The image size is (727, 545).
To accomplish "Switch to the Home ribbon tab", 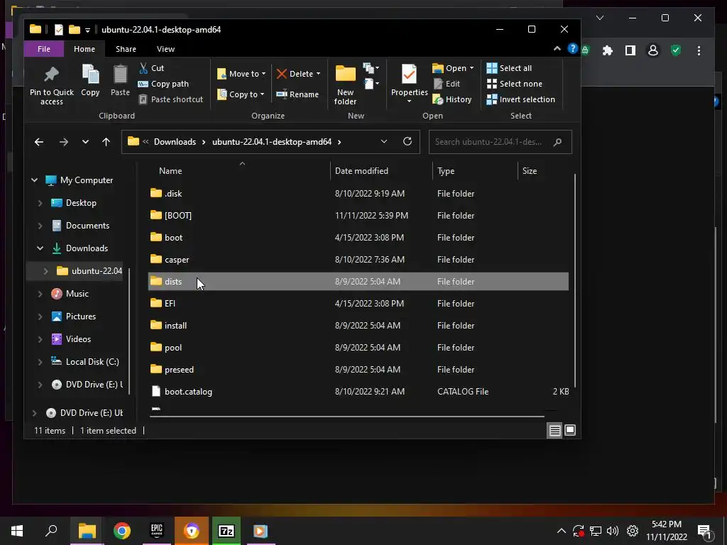I will tap(84, 49).
